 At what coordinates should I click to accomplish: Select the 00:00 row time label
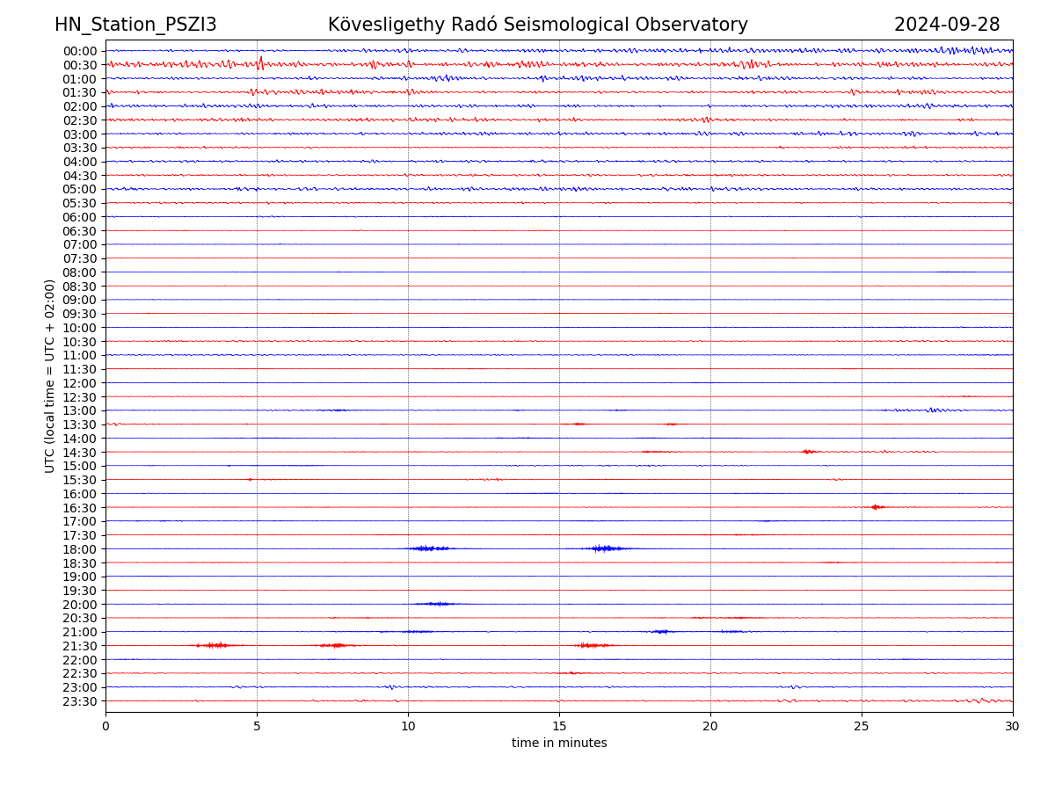pos(79,51)
